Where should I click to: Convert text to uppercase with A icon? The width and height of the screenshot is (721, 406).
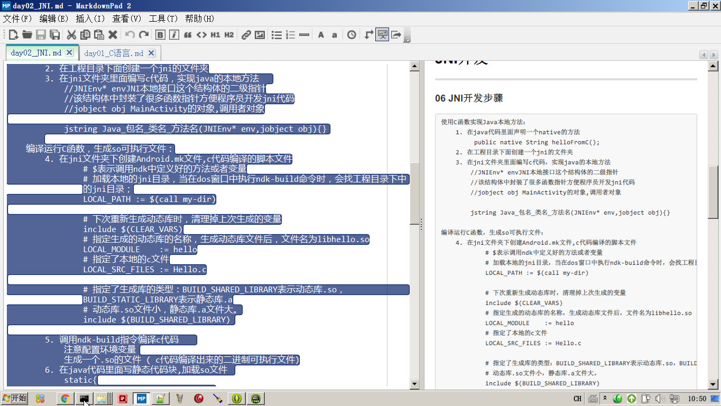[x=321, y=35]
